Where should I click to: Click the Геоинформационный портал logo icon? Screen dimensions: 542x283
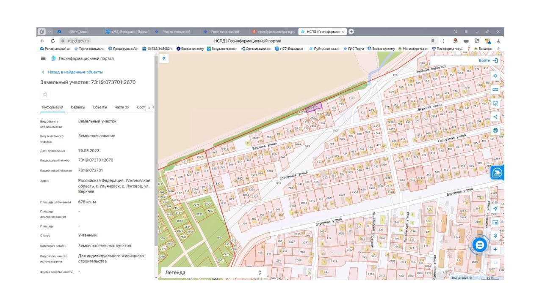pos(54,58)
